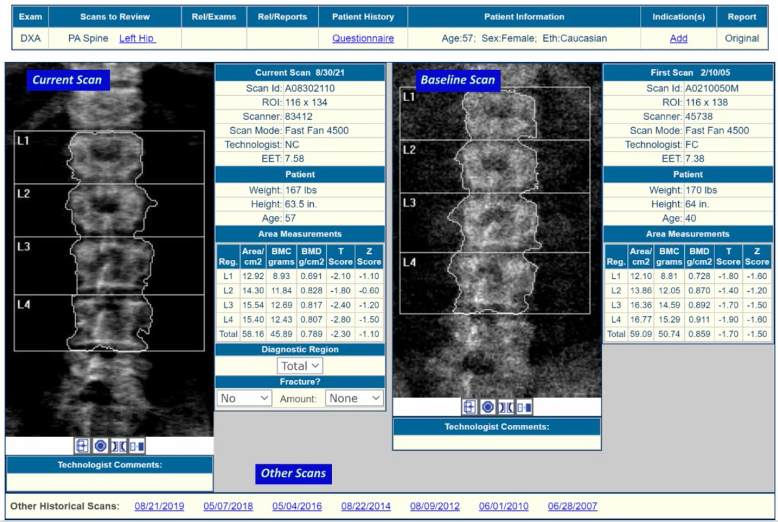Click the Current Scan 8/30/21 panel header
This screenshot has height=522, width=778.
point(300,73)
